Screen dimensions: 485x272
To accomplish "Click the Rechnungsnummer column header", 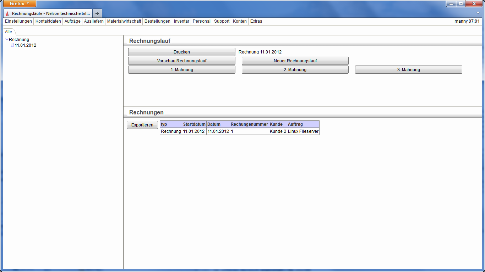I will pos(249,124).
